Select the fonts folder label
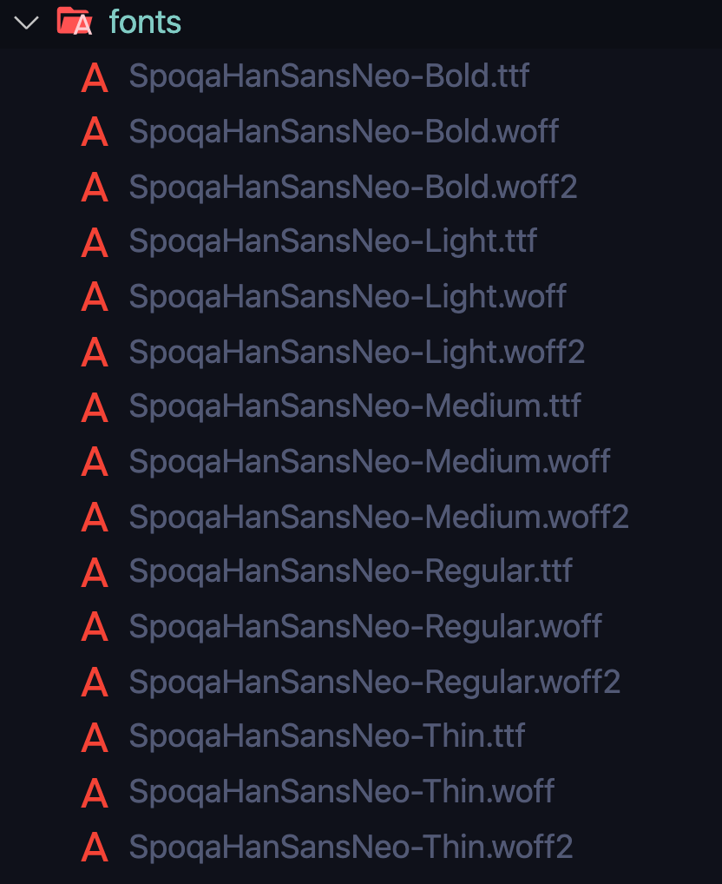Viewport: 722px width, 884px height. (x=145, y=23)
